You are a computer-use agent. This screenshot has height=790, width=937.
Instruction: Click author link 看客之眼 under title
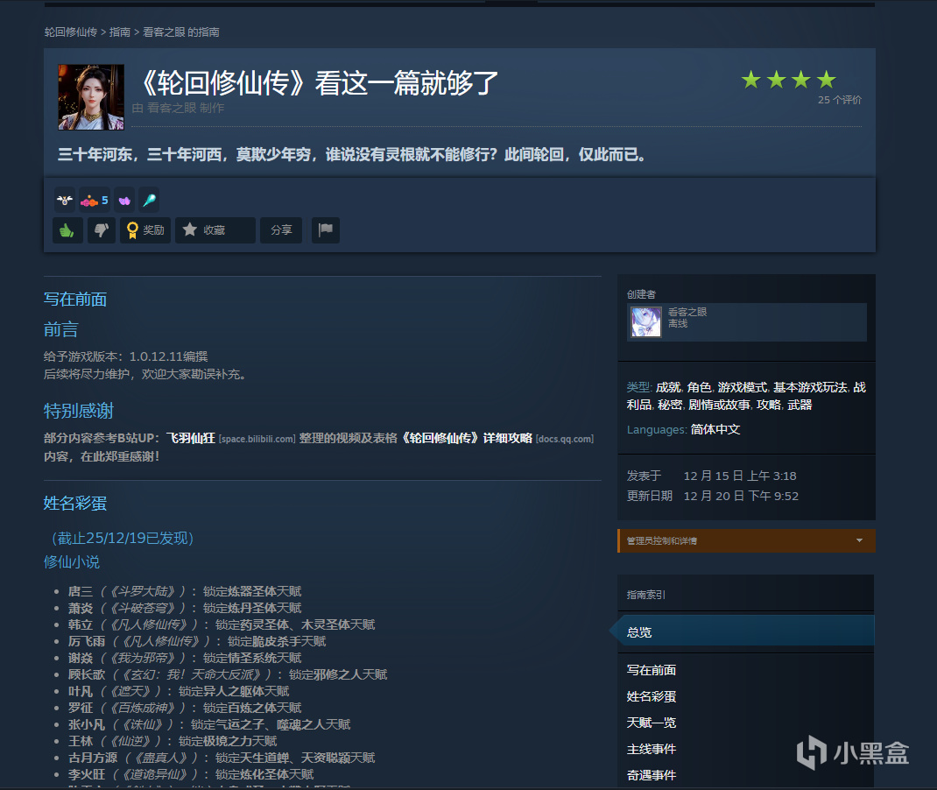point(172,108)
